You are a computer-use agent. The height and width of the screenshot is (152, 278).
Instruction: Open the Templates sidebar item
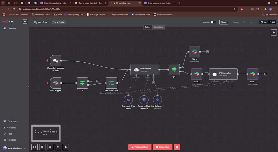tap(12, 121)
